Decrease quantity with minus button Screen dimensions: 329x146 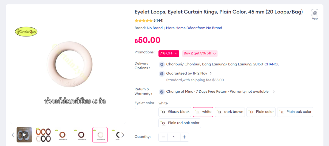click(x=164, y=137)
